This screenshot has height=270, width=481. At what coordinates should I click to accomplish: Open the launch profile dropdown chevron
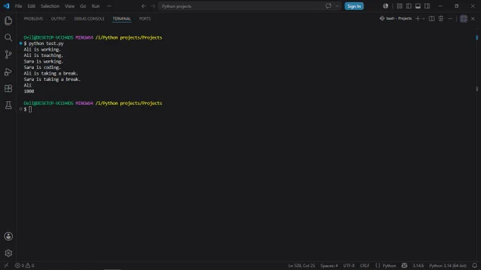(x=424, y=18)
